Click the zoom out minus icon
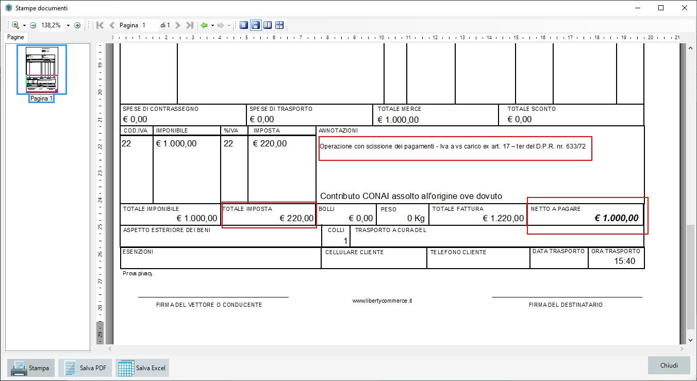The image size is (697, 381). [x=33, y=25]
